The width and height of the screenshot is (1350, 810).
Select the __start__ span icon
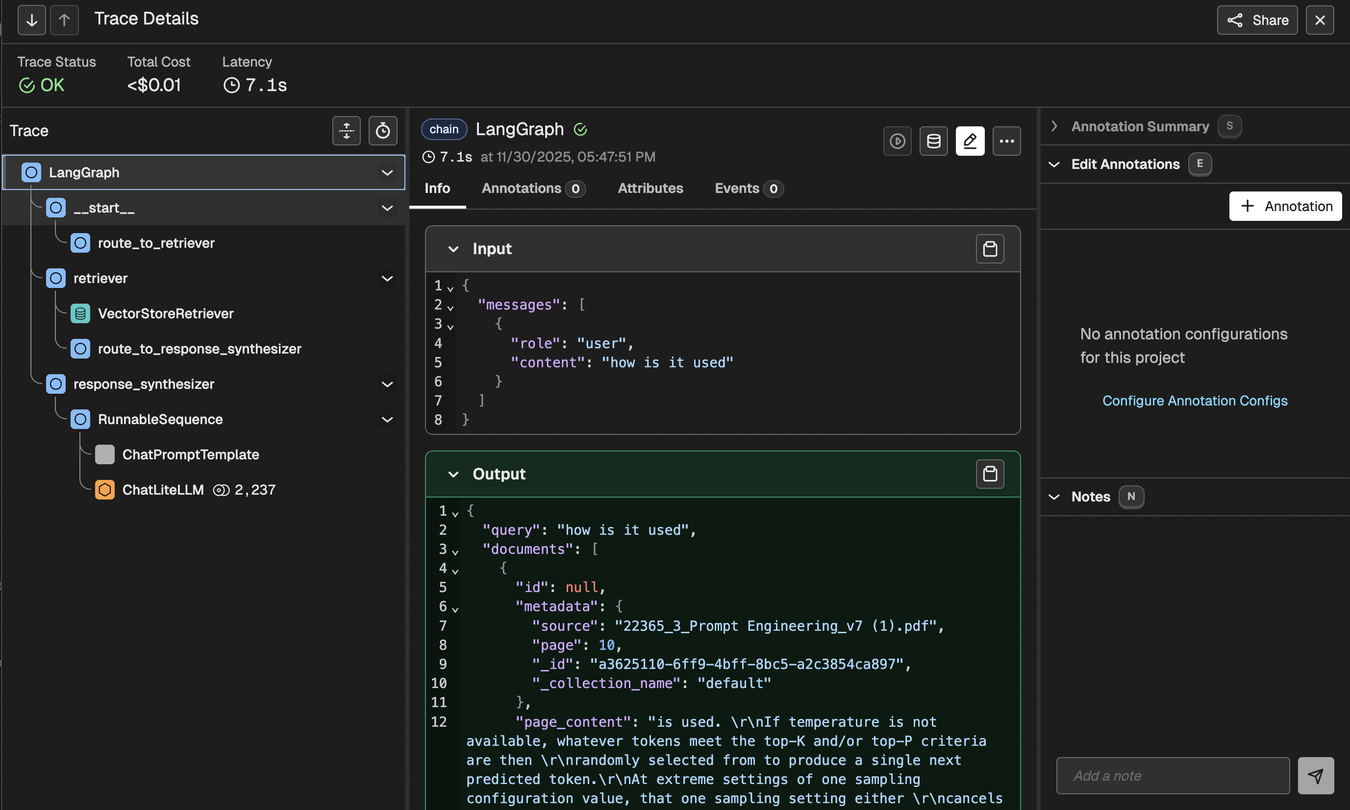pos(56,208)
